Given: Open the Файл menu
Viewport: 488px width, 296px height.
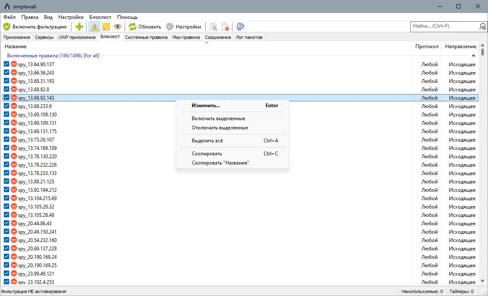Looking at the screenshot, I should pos(9,17).
